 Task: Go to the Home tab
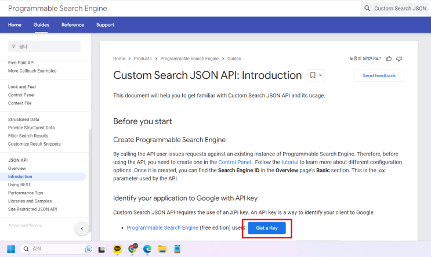(x=15, y=25)
